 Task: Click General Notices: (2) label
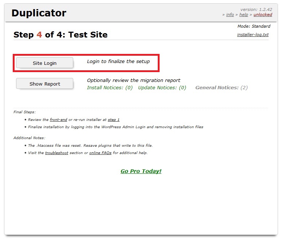point(222,88)
